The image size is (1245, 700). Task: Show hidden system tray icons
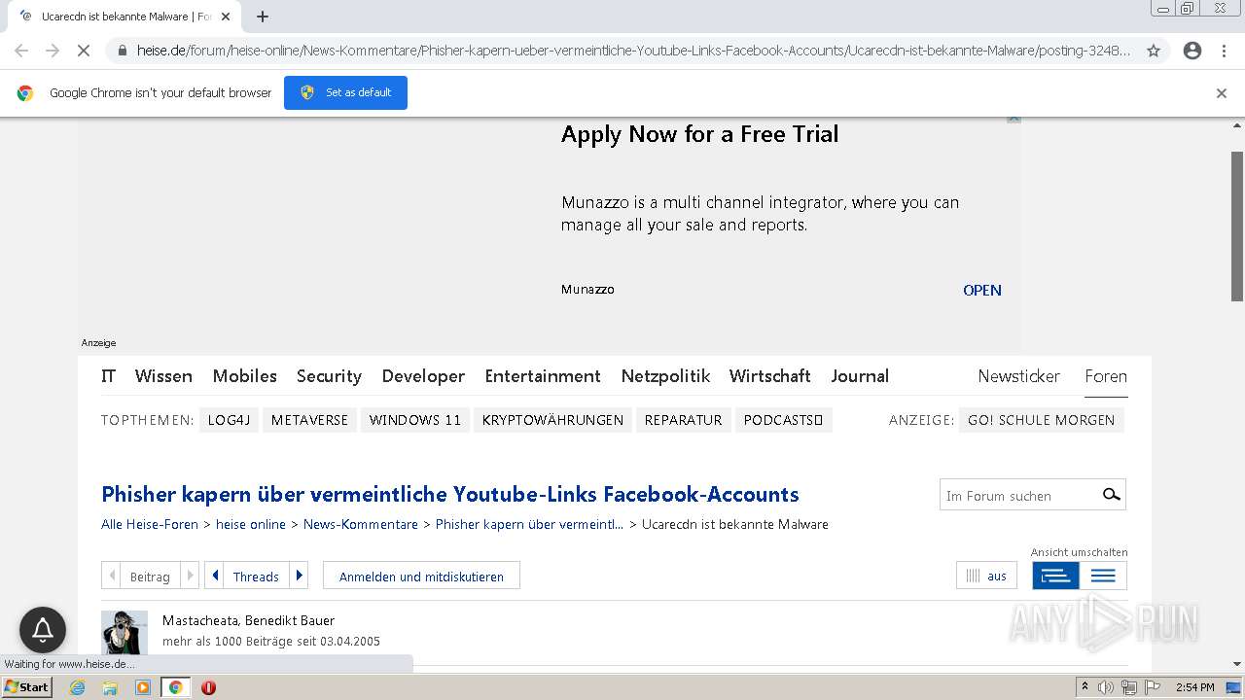pyautogui.click(x=1085, y=687)
